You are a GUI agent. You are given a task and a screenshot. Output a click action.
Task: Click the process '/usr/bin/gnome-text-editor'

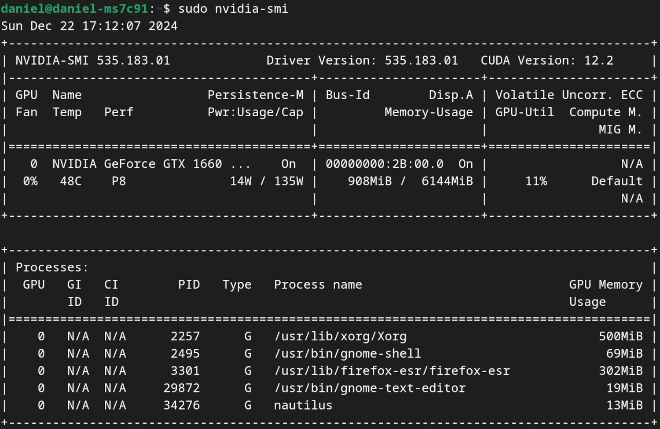(x=370, y=388)
